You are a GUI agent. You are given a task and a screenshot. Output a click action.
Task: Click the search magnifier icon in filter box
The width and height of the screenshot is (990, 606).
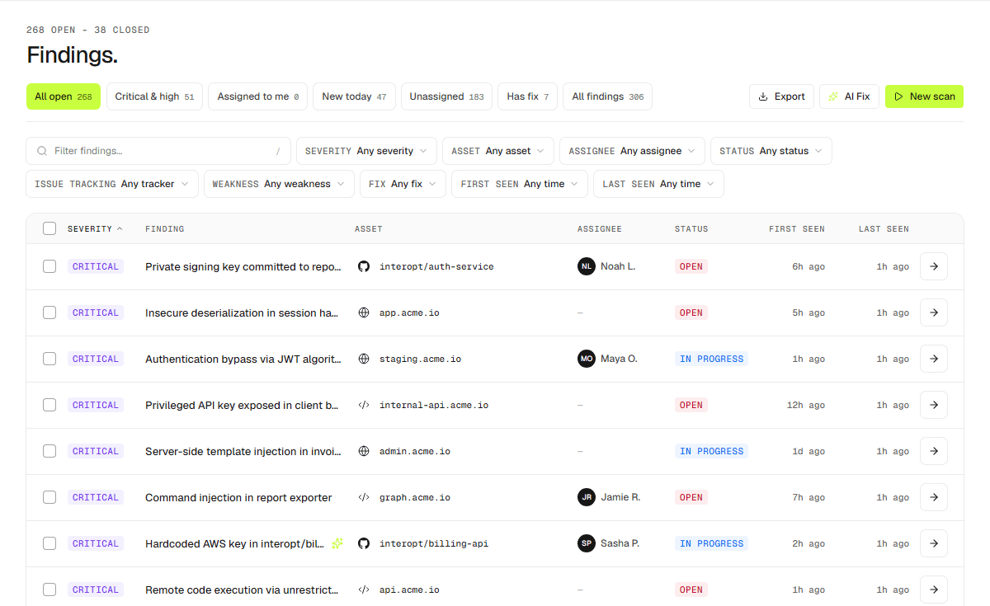pos(42,151)
